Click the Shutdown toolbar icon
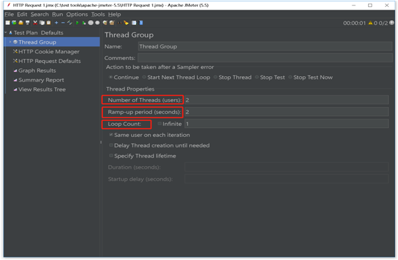Viewport: 398px width, 260px height. point(97,23)
